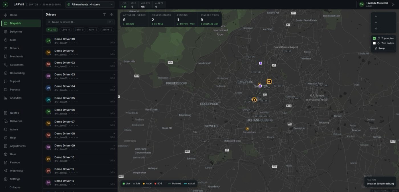Open the Merchants sidebar icon
This screenshot has height=192, width=399.
coord(5,57)
